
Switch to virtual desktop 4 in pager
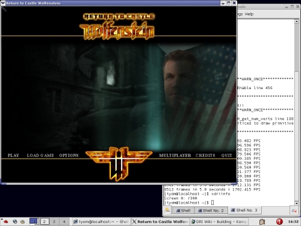coord(64,222)
